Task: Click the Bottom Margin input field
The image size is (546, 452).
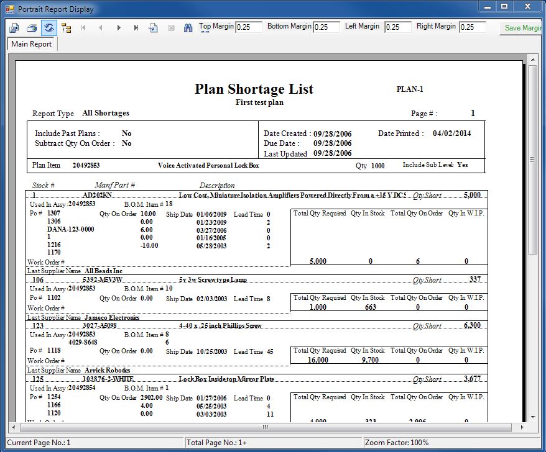Action: (x=326, y=27)
